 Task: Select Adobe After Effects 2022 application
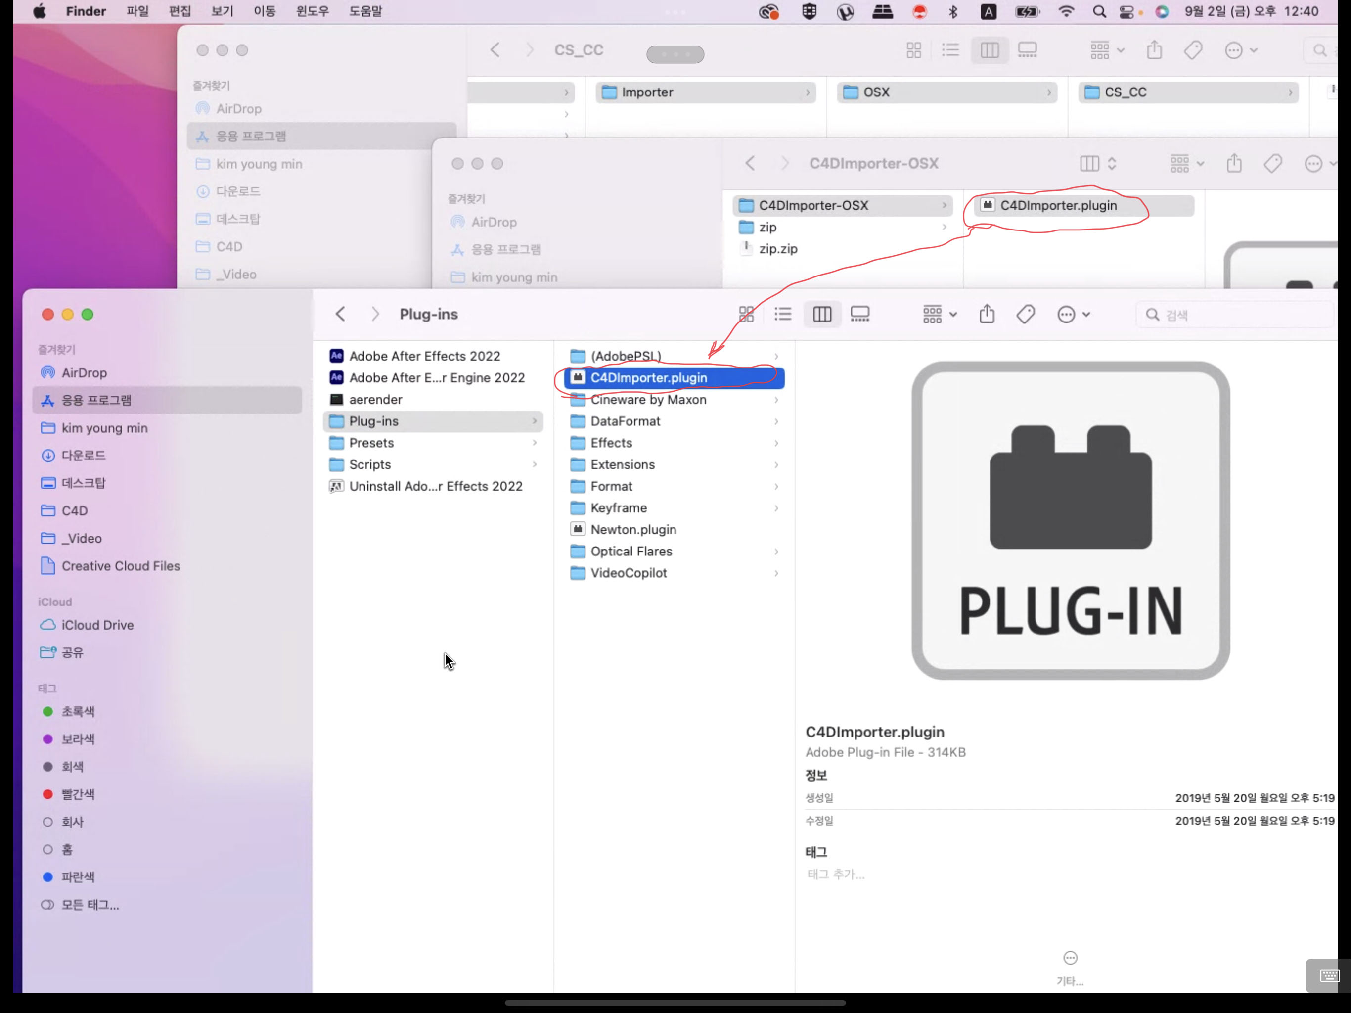(423, 356)
